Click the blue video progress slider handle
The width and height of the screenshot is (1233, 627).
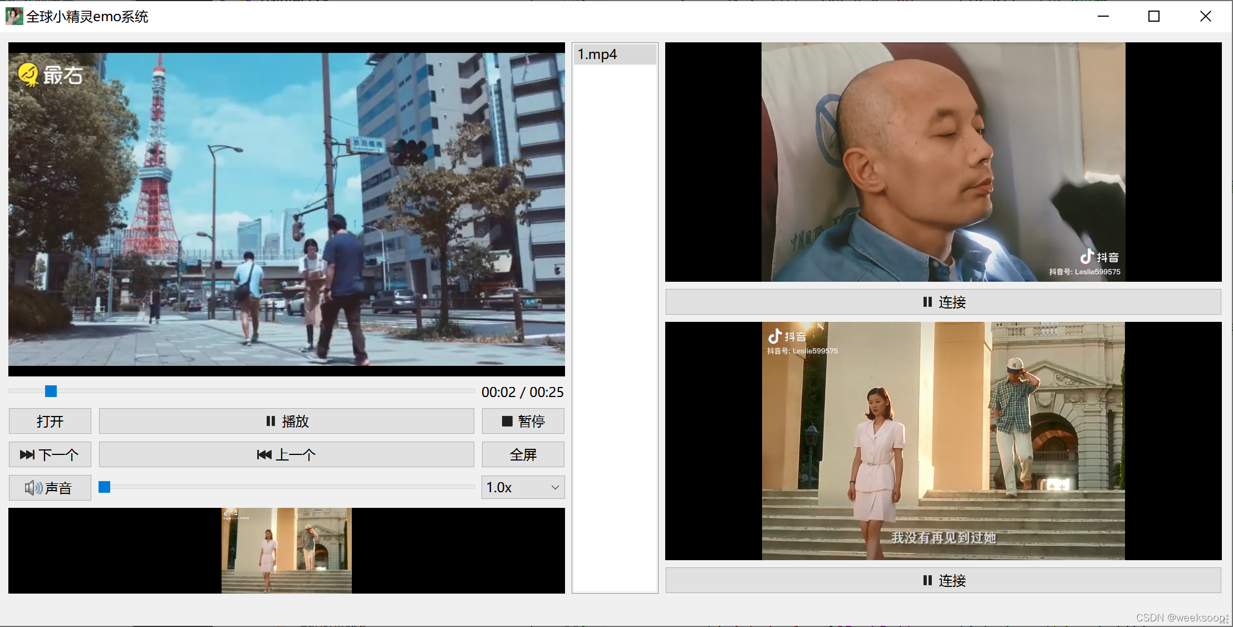[x=51, y=391]
